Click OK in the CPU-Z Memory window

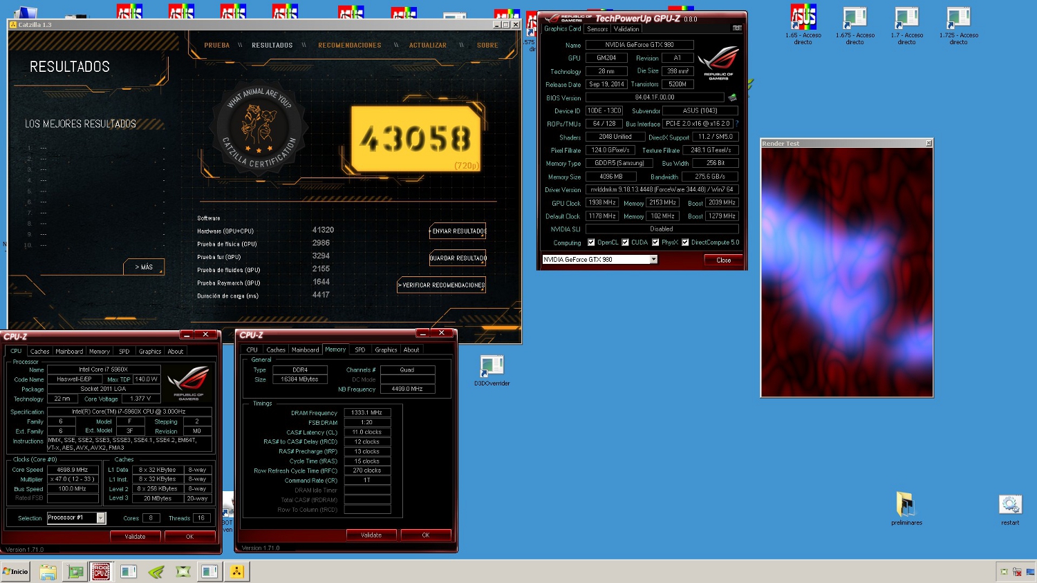pos(426,535)
